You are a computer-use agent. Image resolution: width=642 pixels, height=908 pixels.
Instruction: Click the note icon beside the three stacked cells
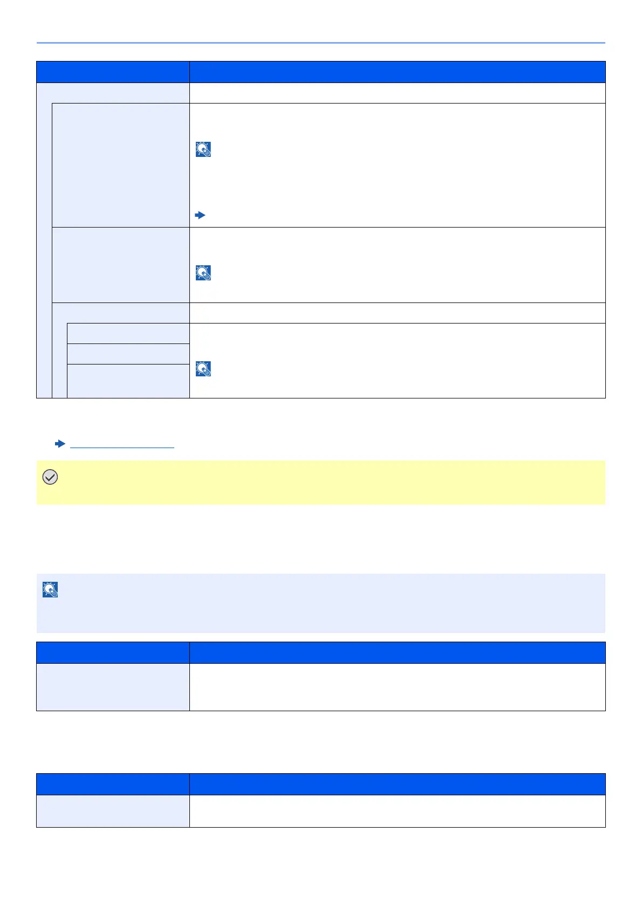(x=203, y=369)
